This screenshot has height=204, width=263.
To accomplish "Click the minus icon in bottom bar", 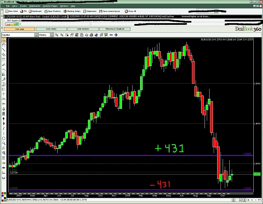I will point(256,200).
